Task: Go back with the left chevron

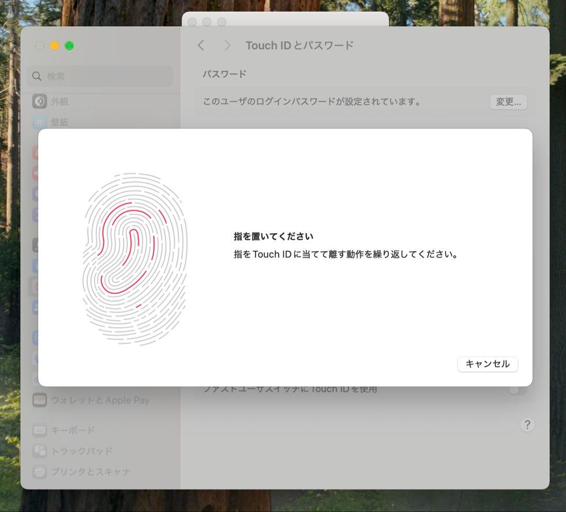Action: pyautogui.click(x=201, y=46)
